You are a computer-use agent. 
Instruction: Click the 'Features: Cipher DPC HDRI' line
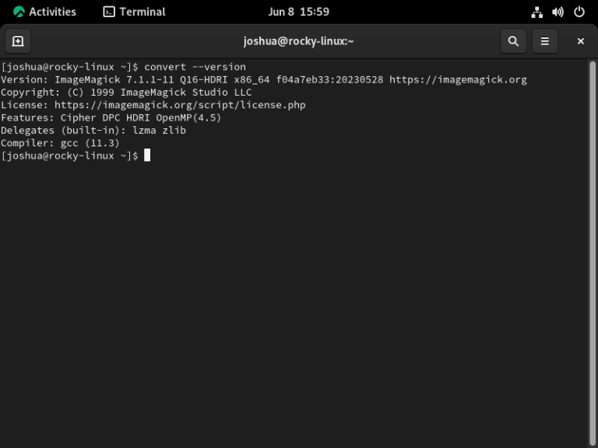(111, 117)
